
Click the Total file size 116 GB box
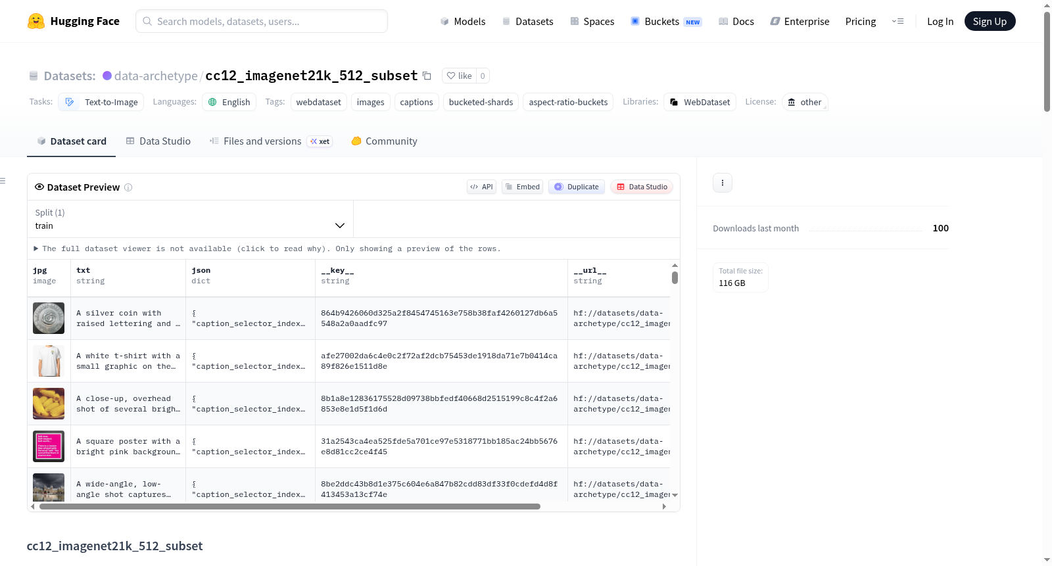pos(740,277)
